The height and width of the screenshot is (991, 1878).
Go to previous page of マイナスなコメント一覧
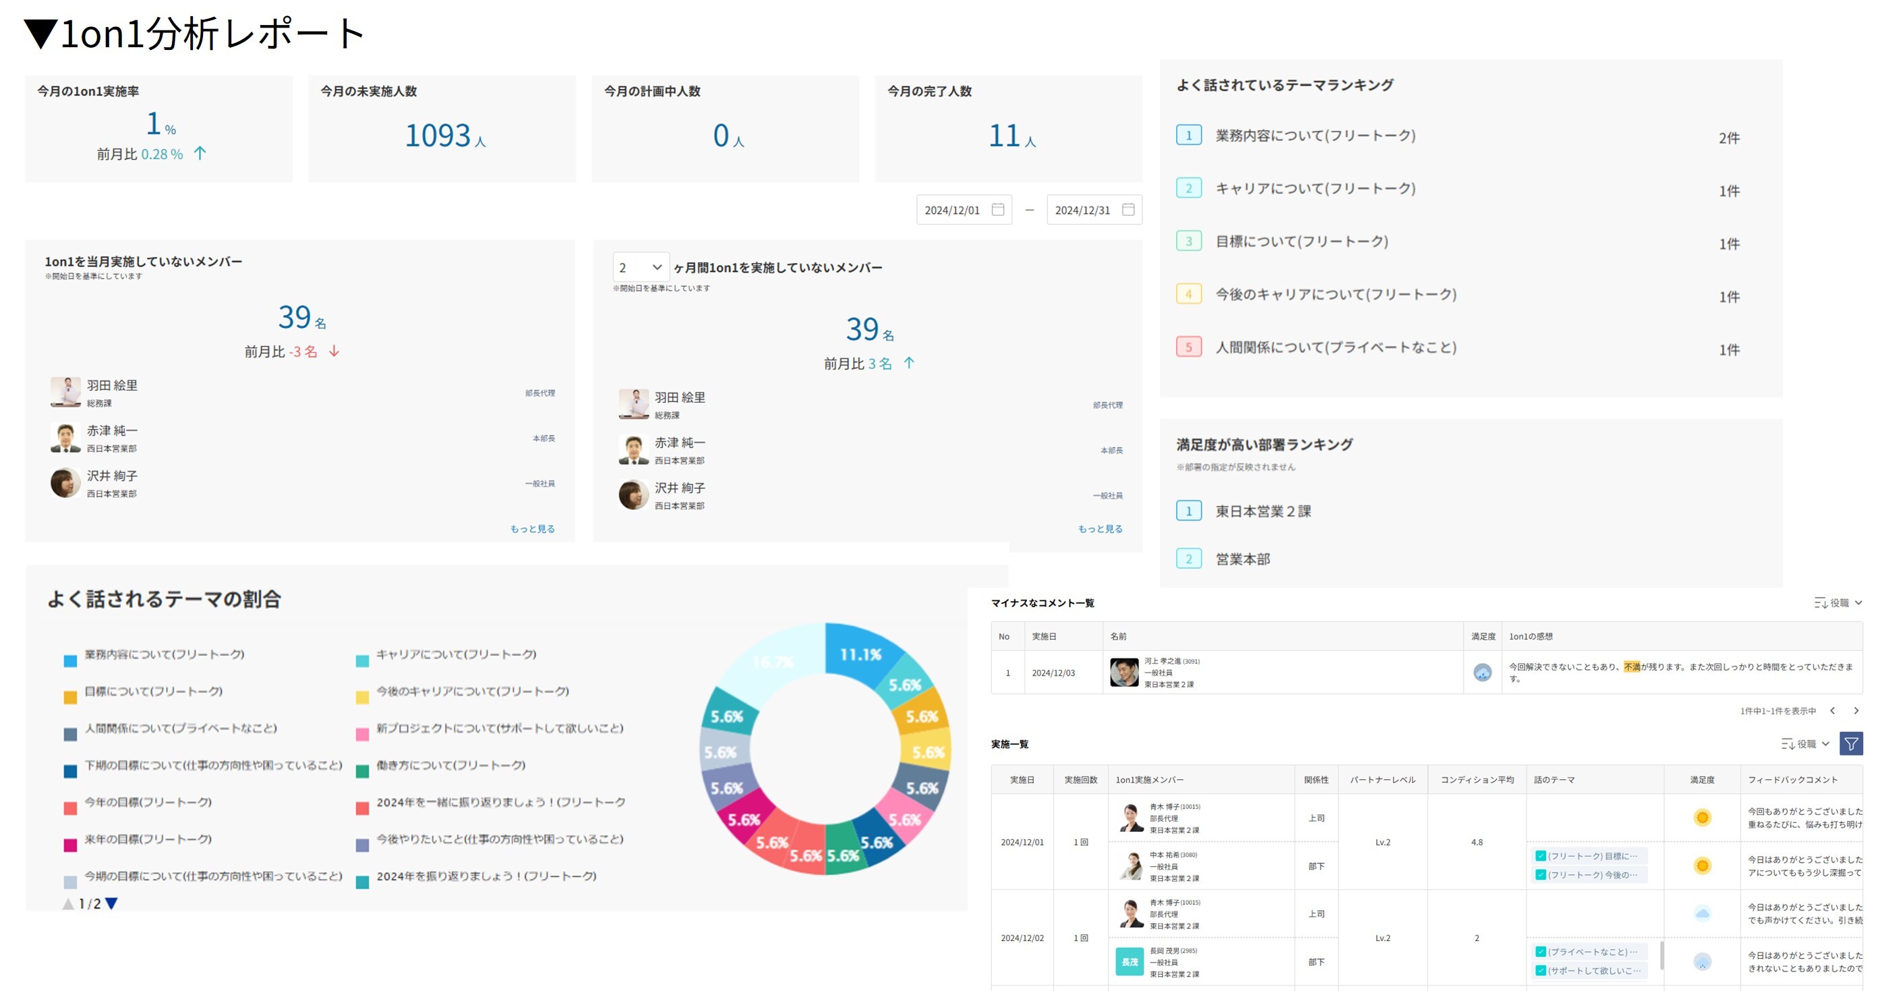pos(1832,710)
